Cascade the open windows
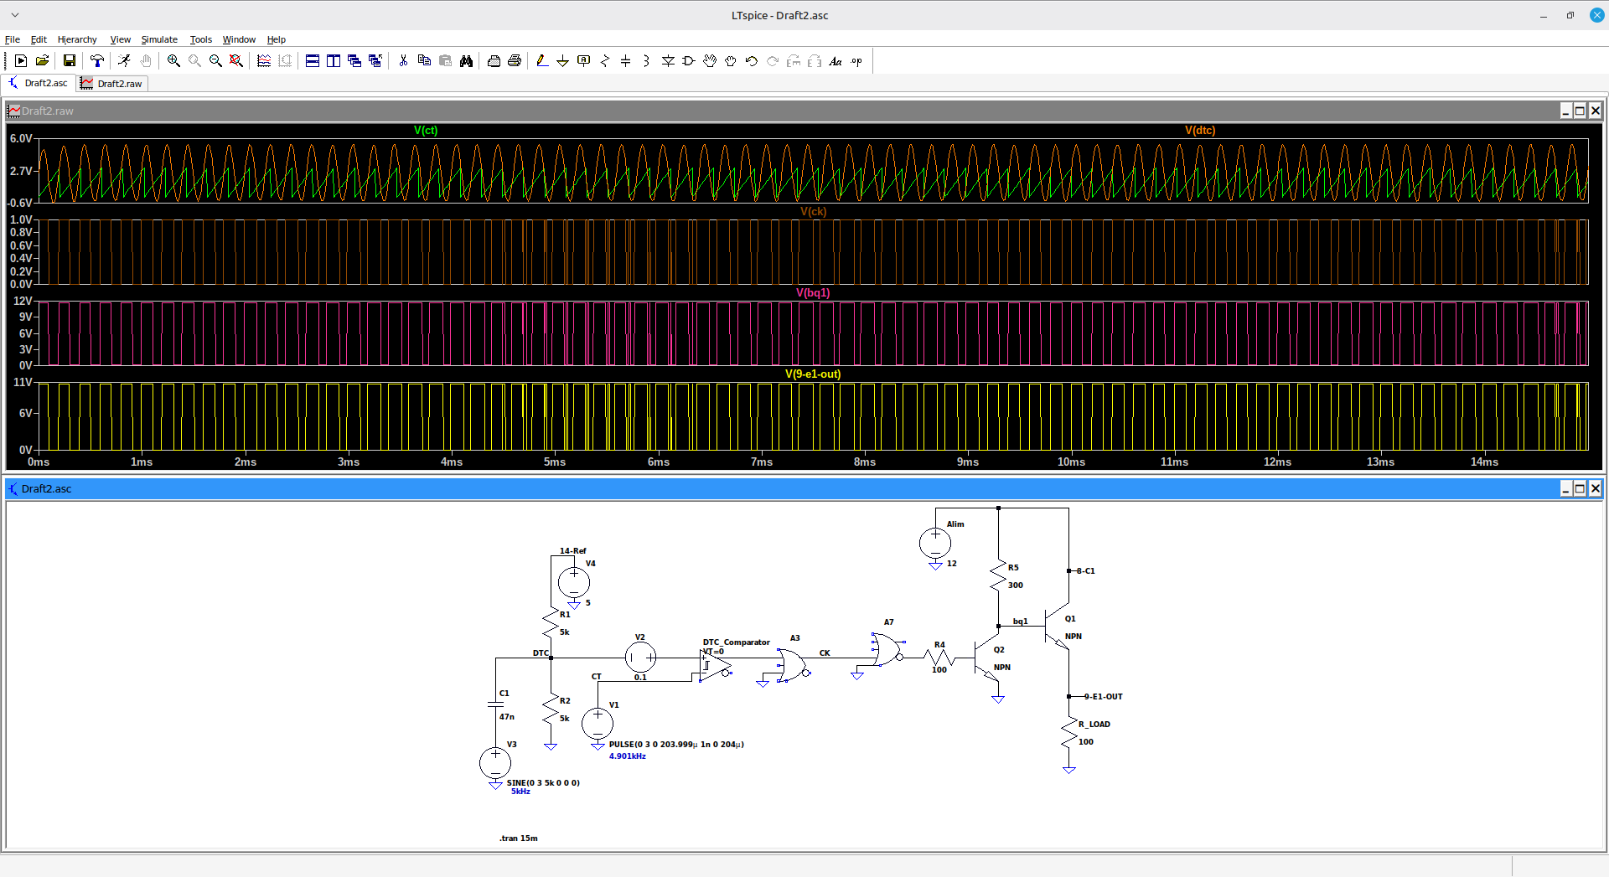 354,61
